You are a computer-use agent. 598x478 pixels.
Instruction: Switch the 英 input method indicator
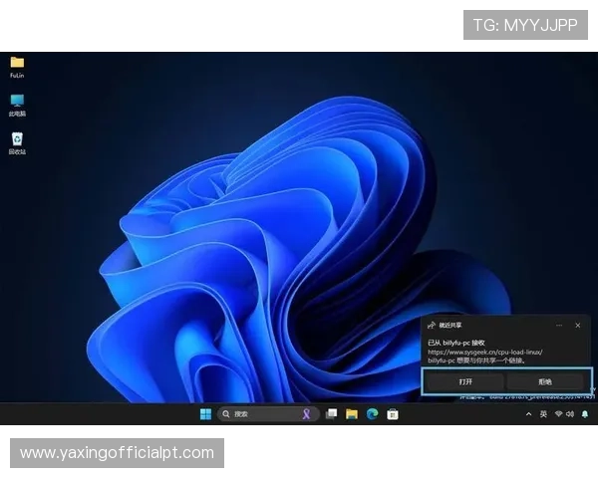pyautogui.click(x=543, y=414)
